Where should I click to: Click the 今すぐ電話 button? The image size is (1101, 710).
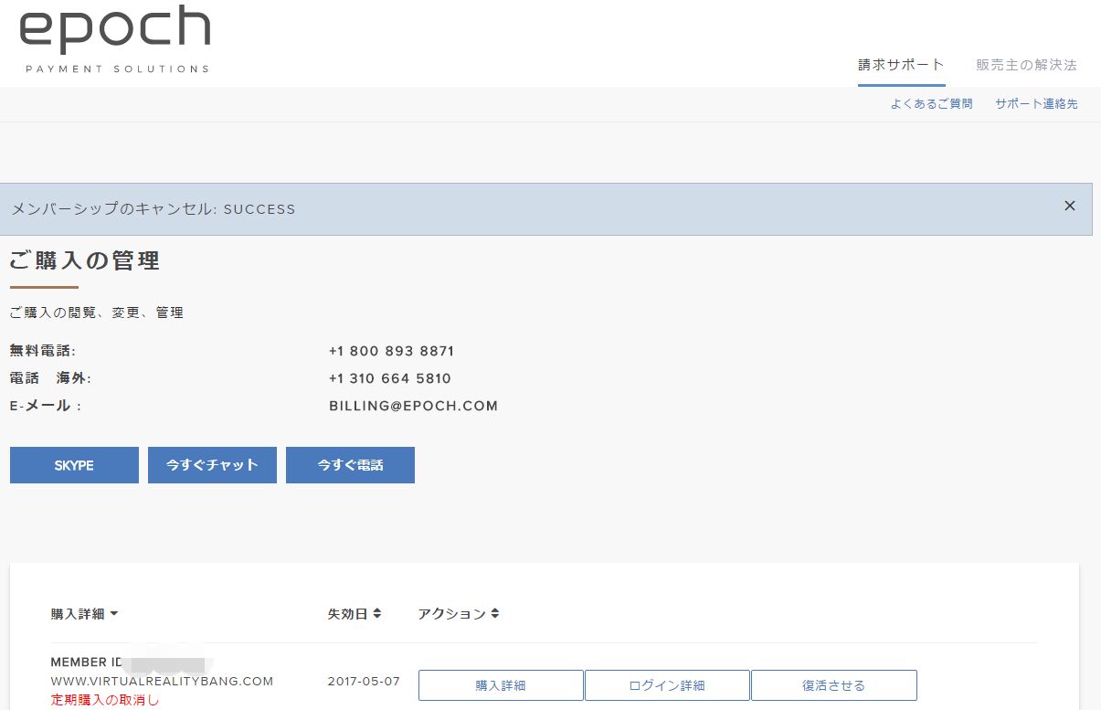[x=350, y=465]
